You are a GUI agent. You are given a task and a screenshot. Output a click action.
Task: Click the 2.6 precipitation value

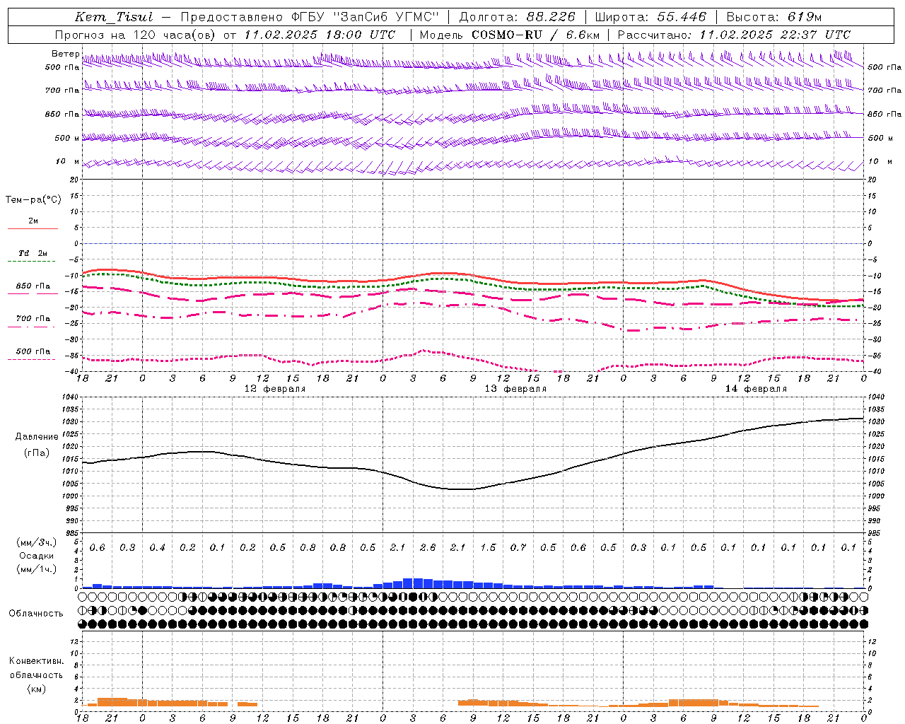click(x=428, y=548)
